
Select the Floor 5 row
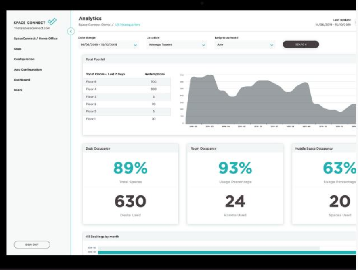[x=127, y=112]
